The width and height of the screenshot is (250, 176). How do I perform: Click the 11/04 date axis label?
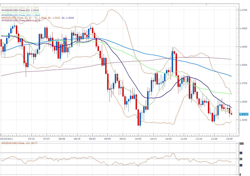(184, 139)
